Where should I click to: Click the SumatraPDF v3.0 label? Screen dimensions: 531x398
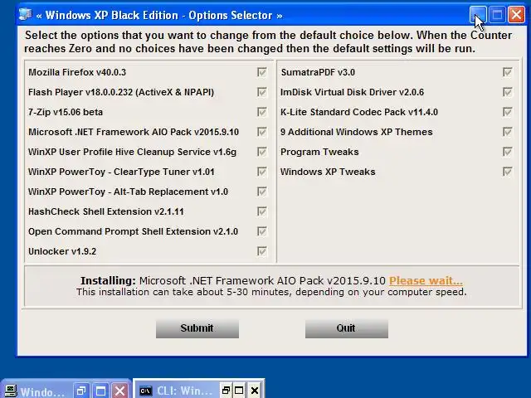click(x=318, y=72)
